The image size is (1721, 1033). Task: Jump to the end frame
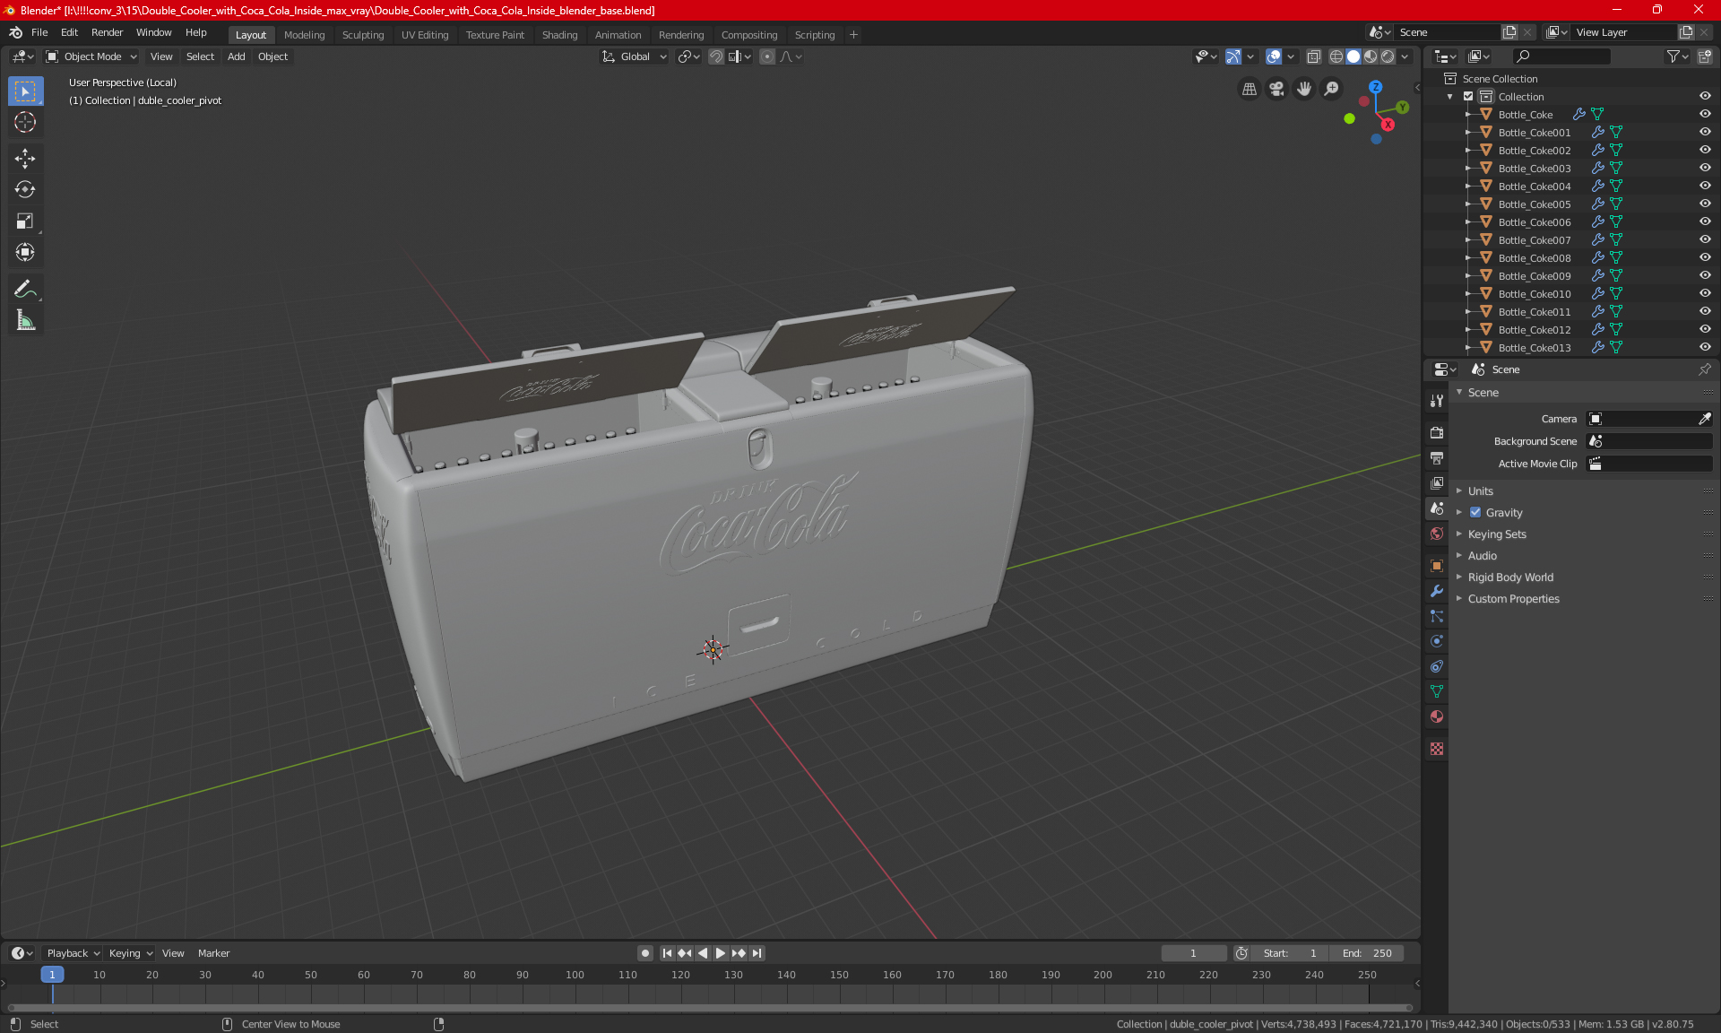(x=757, y=953)
